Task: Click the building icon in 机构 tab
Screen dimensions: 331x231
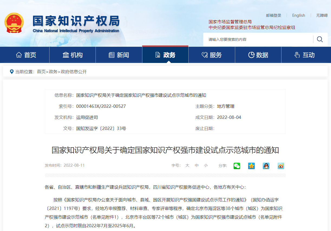Action: pyautogui.click(x=66, y=55)
